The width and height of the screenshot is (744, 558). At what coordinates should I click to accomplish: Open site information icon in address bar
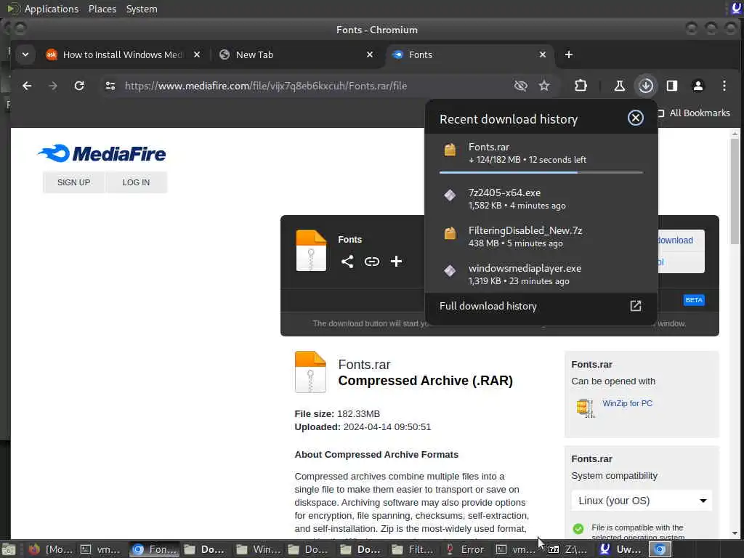tap(110, 86)
